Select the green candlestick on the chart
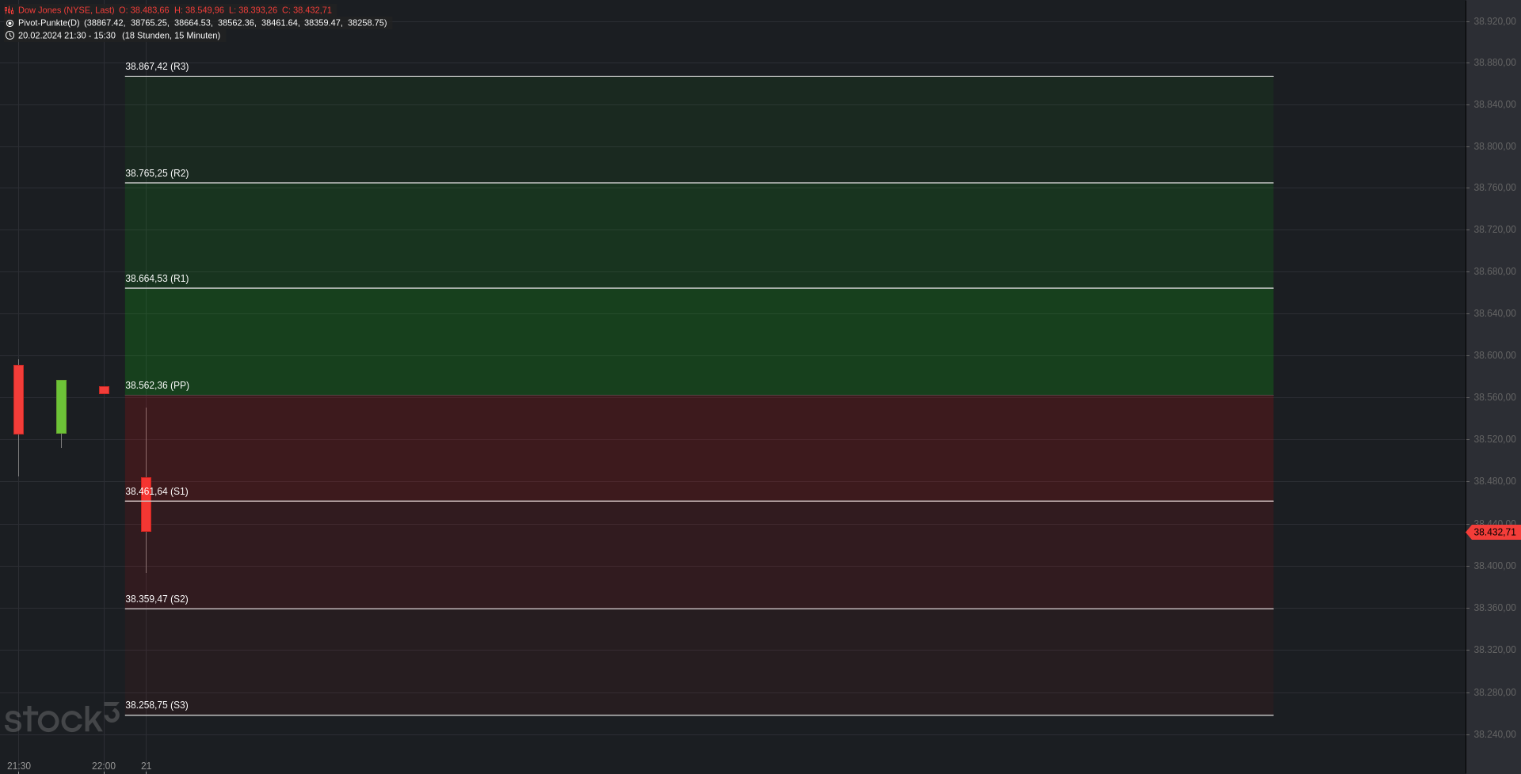The image size is (1521, 774). coord(61,407)
